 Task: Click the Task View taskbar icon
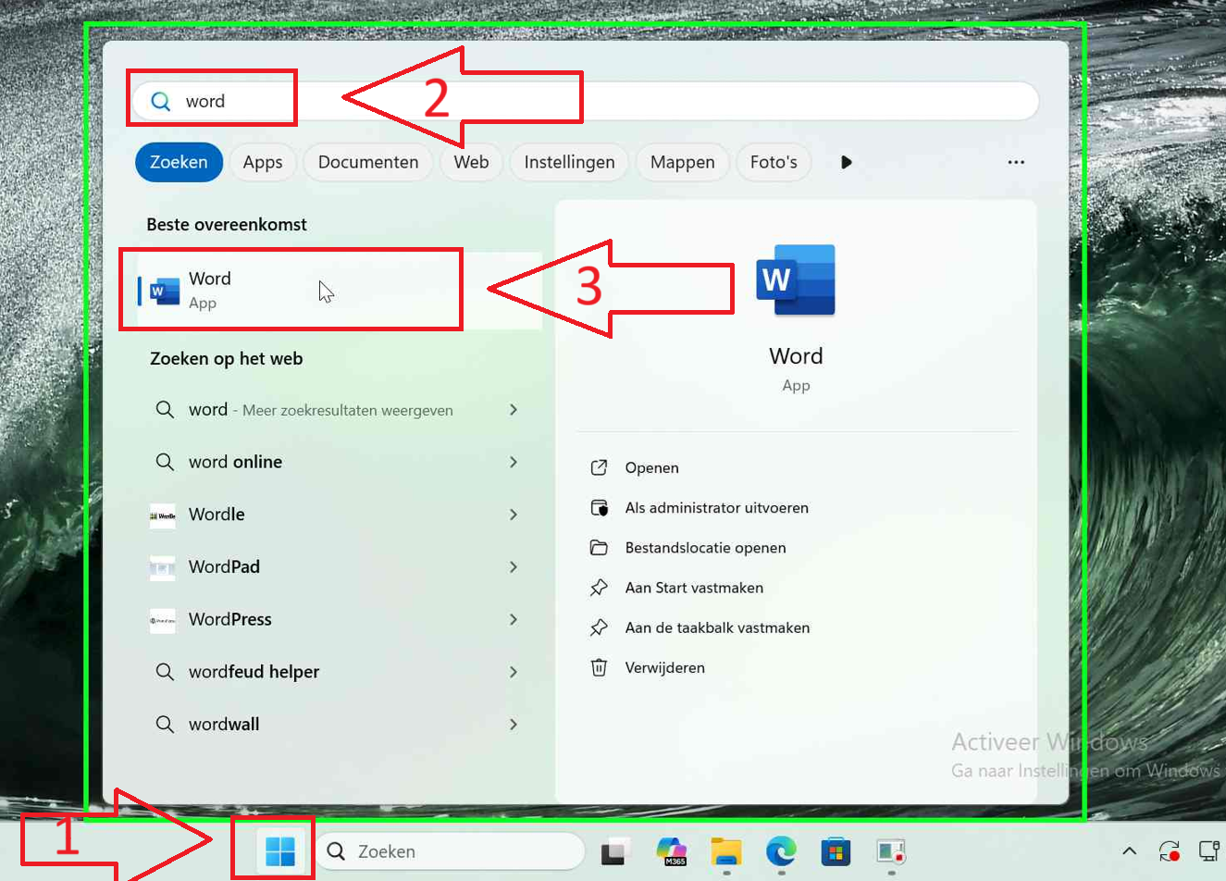(x=616, y=850)
